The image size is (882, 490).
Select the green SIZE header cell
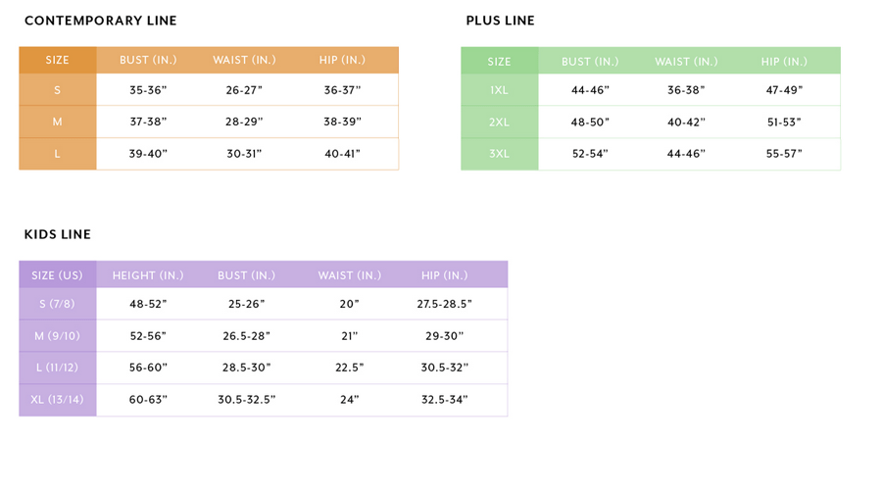click(x=499, y=61)
